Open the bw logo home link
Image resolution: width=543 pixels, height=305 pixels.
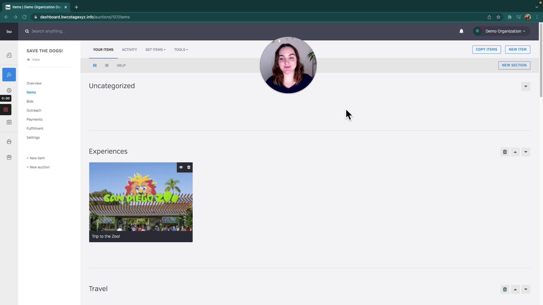click(x=9, y=31)
